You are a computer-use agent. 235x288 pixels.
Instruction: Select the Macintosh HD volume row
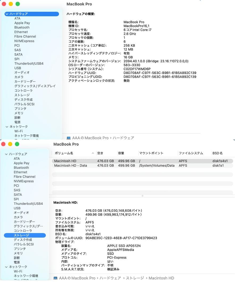(66, 161)
